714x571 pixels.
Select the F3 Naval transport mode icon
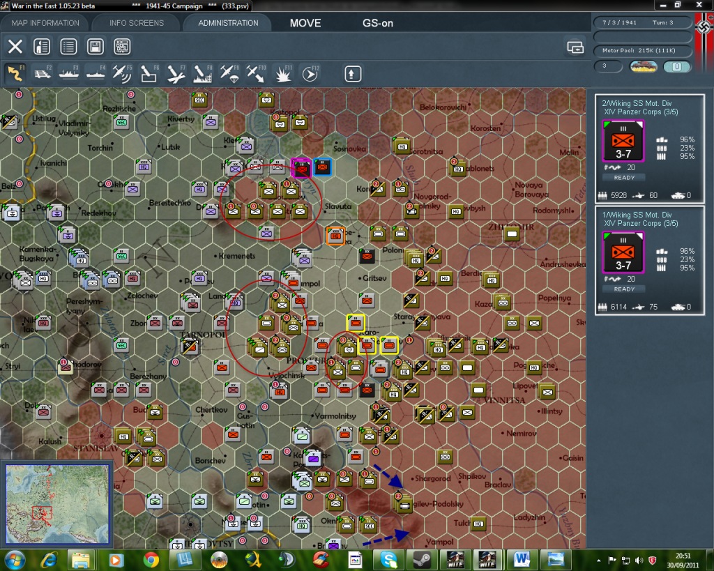(x=69, y=74)
